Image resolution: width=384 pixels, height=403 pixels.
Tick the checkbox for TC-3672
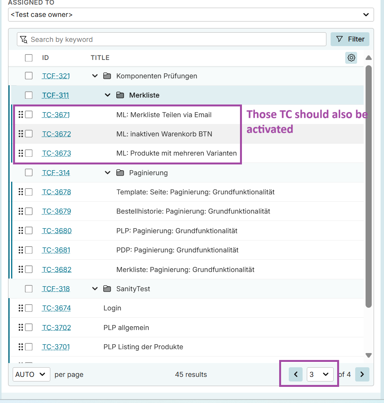tap(29, 134)
